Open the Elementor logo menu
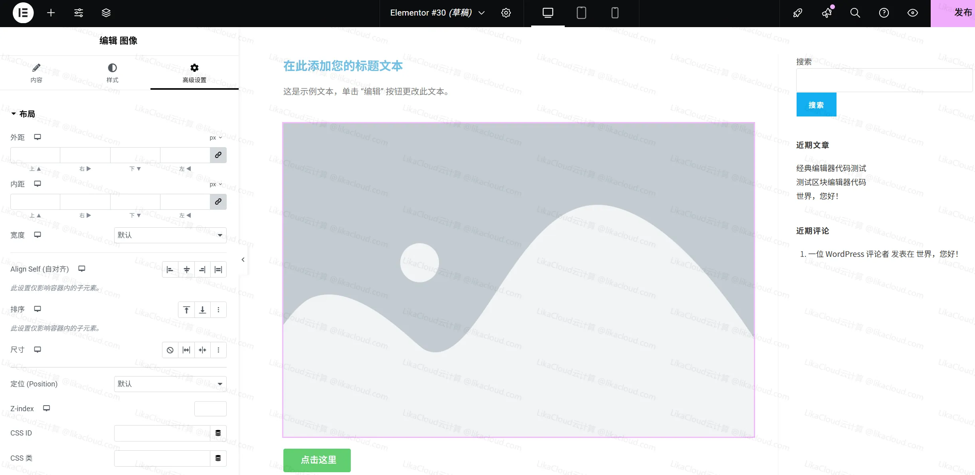The width and height of the screenshot is (975, 475). (23, 13)
